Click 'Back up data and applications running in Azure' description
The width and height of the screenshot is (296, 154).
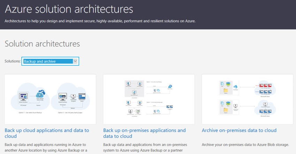pyautogui.click(x=46, y=147)
